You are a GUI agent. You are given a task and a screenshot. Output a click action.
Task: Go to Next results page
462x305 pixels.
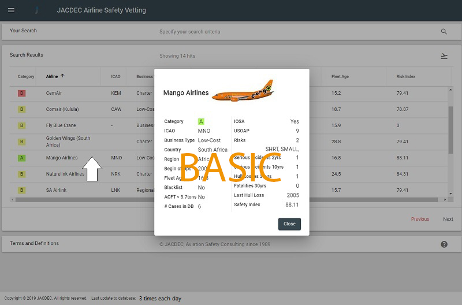click(x=448, y=219)
